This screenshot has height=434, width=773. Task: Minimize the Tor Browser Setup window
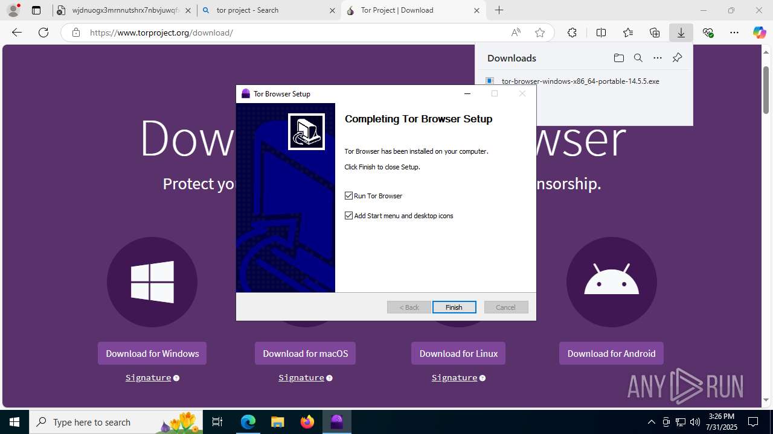467,93
